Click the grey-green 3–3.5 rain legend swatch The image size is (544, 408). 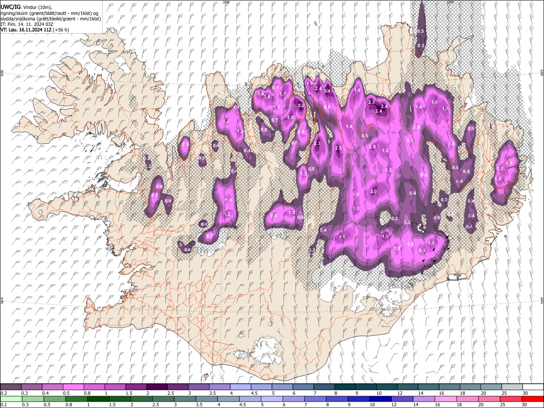pos(185,399)
